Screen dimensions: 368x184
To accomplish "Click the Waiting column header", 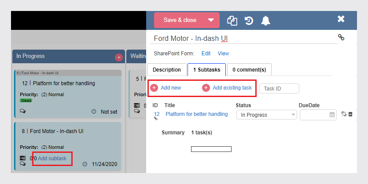I will coord(136,56).
